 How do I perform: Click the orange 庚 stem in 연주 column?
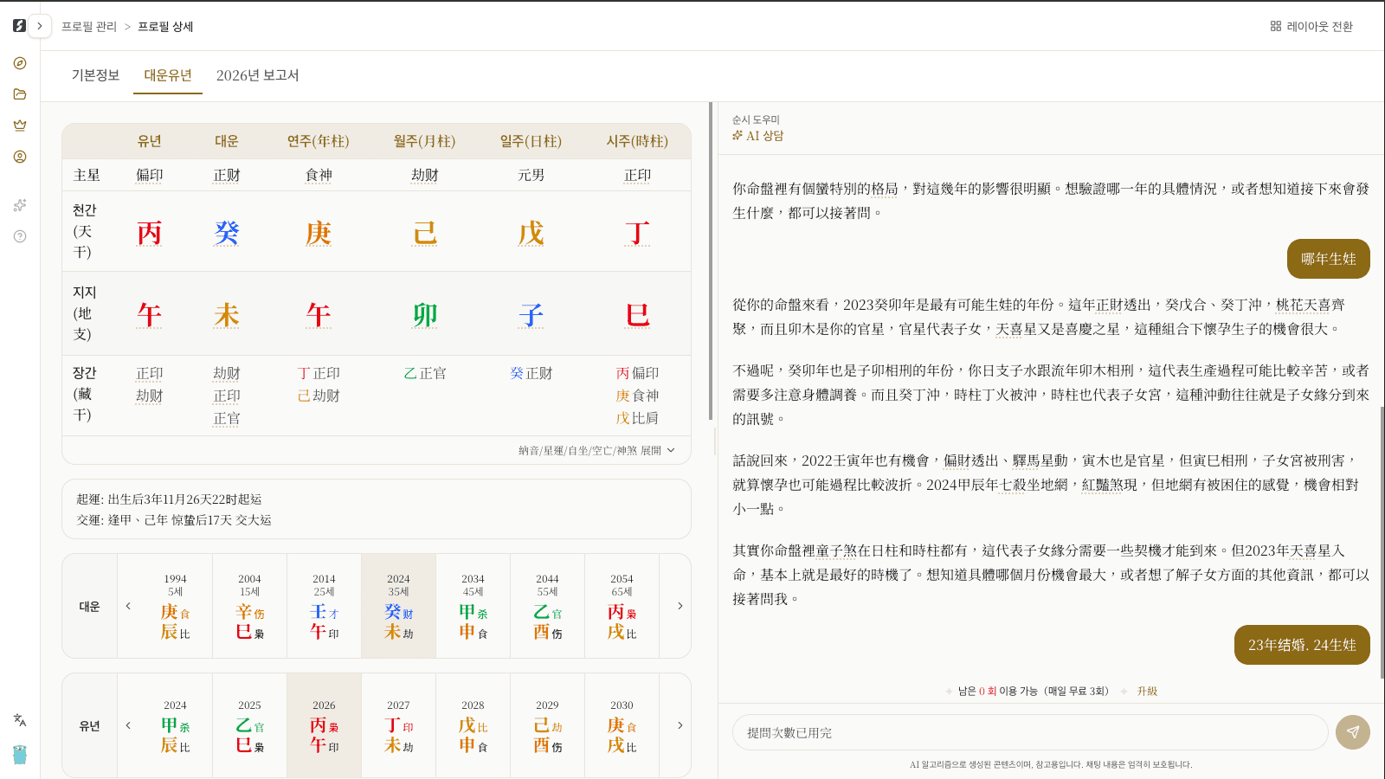(319, 233)
